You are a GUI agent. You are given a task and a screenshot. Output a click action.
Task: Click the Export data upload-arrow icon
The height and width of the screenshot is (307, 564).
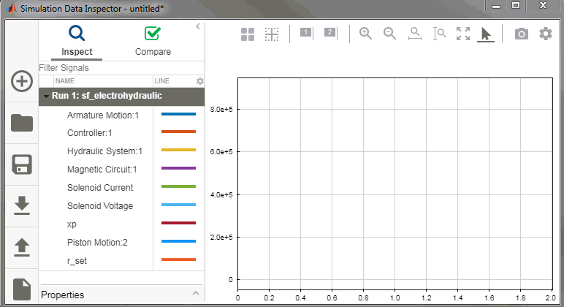pyautogui.click(x=21, y=247)
